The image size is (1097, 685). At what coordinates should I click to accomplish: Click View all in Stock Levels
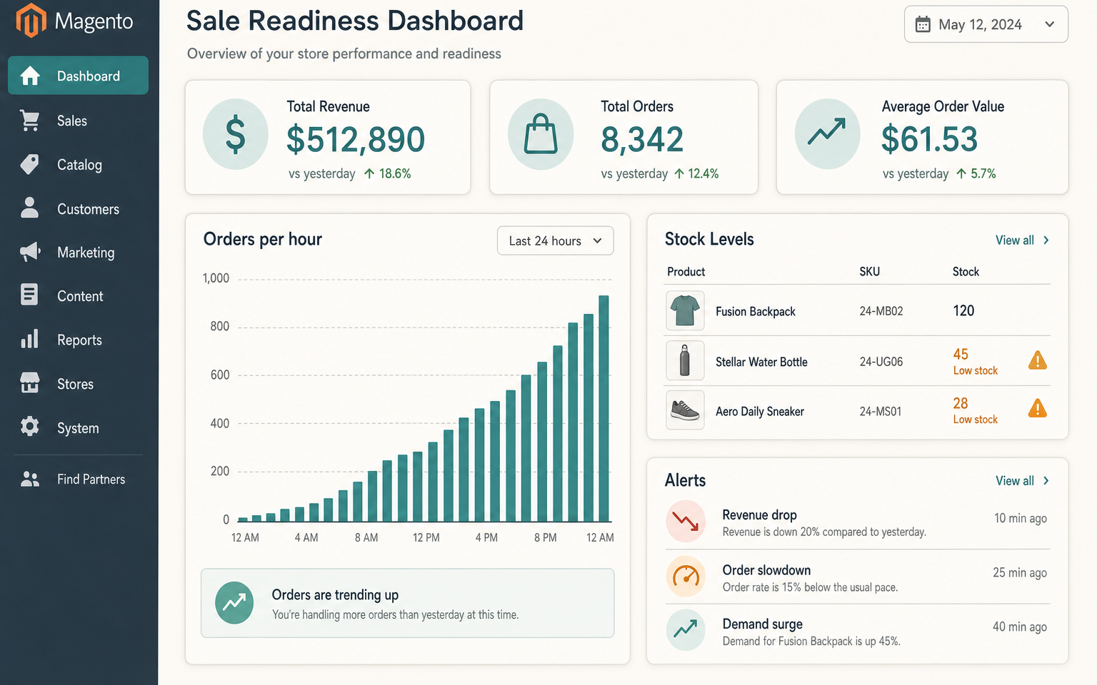coord(1022,240)
